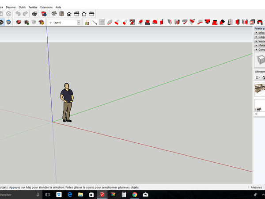Image resolution: width=265 pixels, height=199 pixels.
Task: Open Dropbox from the taskbar
Action: pyautogui.click(x=59, y=195)
